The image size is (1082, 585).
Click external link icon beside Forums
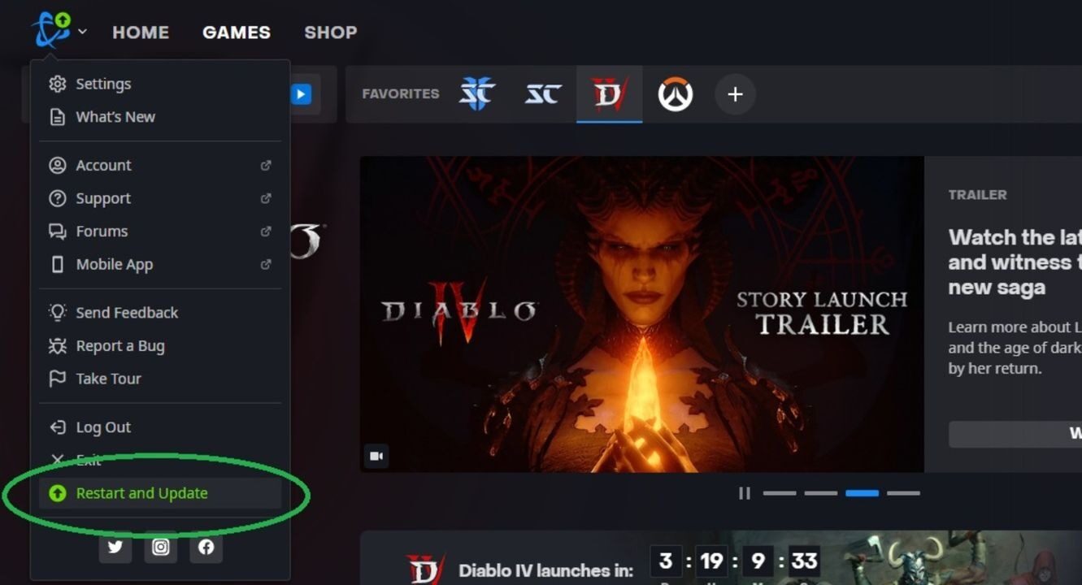265,232
